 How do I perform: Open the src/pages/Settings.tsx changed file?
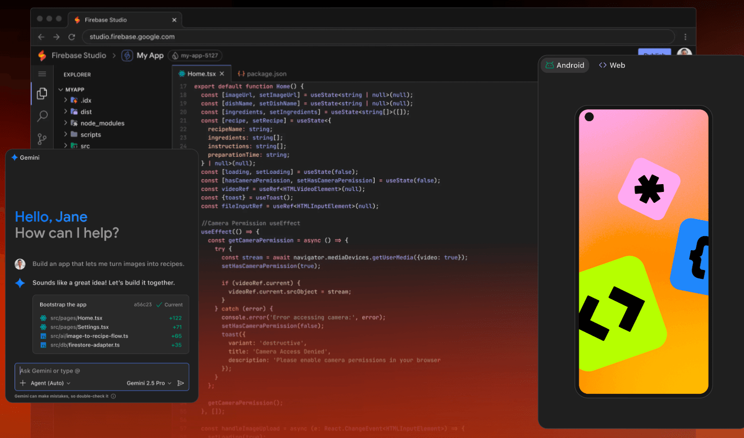(x=81, y=327)
